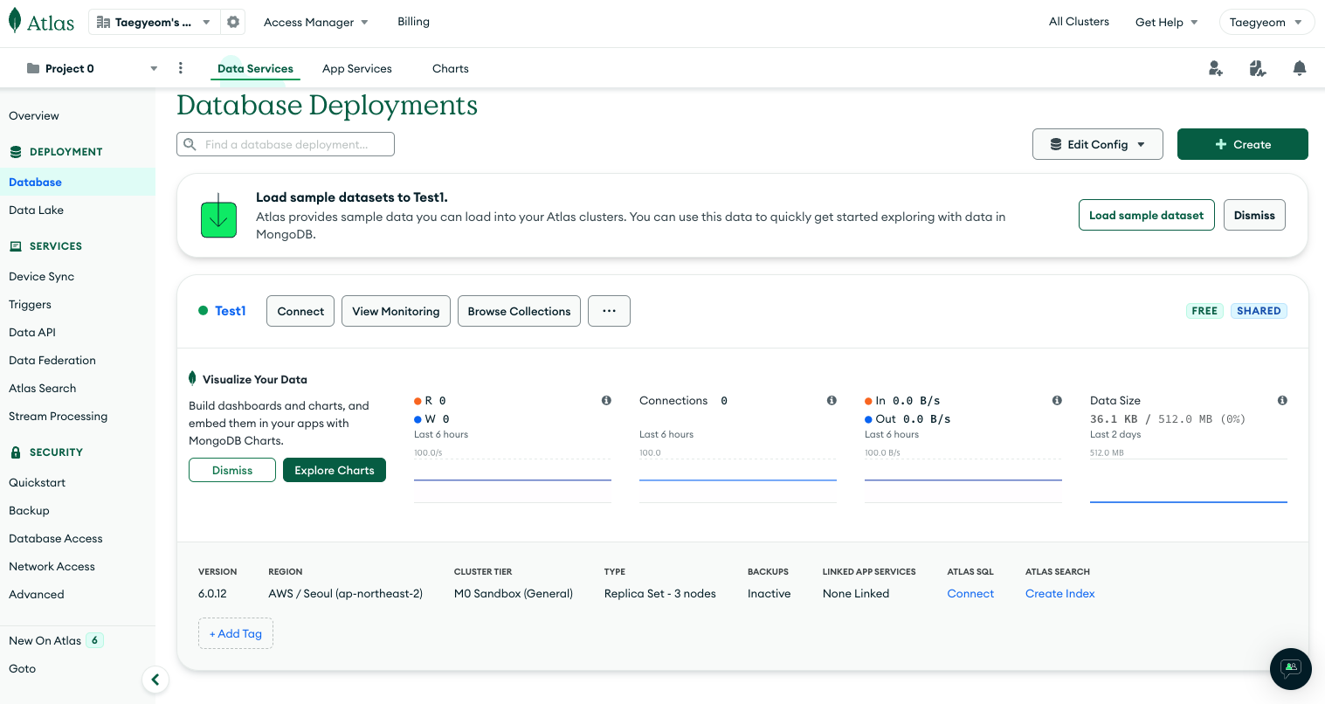Click Atlas SQL Connect link
The image size is (1325, 704).
coord(970,593)
